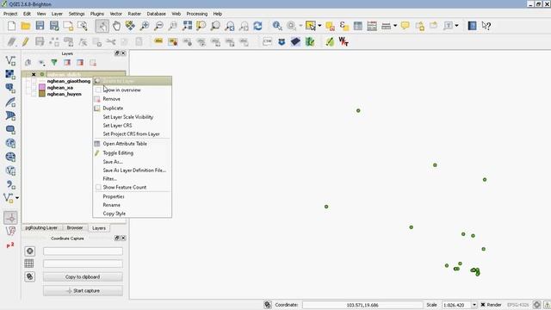Toggle mouse position extents icon in status bar
551x310 pixels.
point(268,305)
